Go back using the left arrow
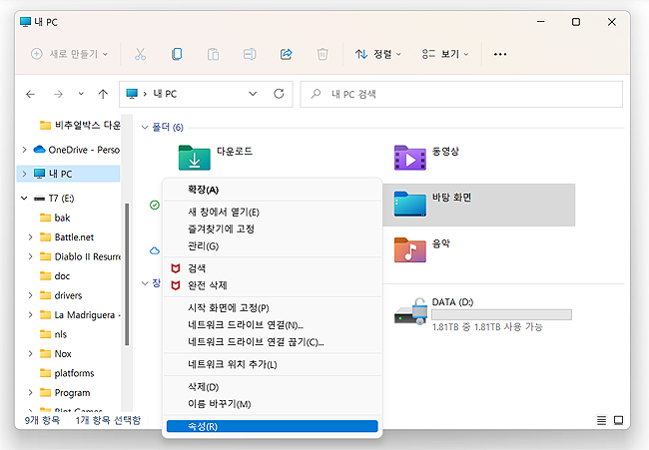 (30, 95)
